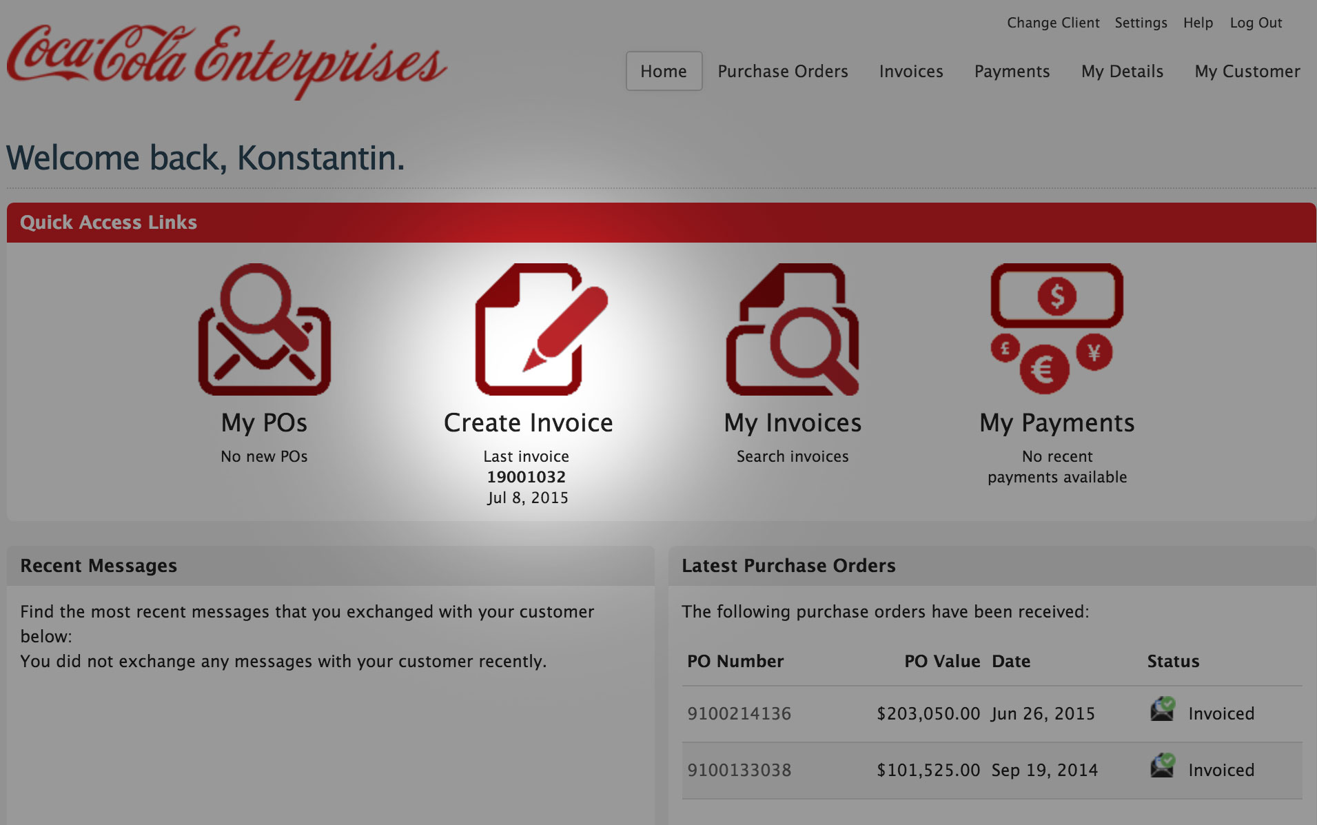Screen dimensions: 1317x825
Task: Open My Details from the navigation
Action: coord(1121,71)
